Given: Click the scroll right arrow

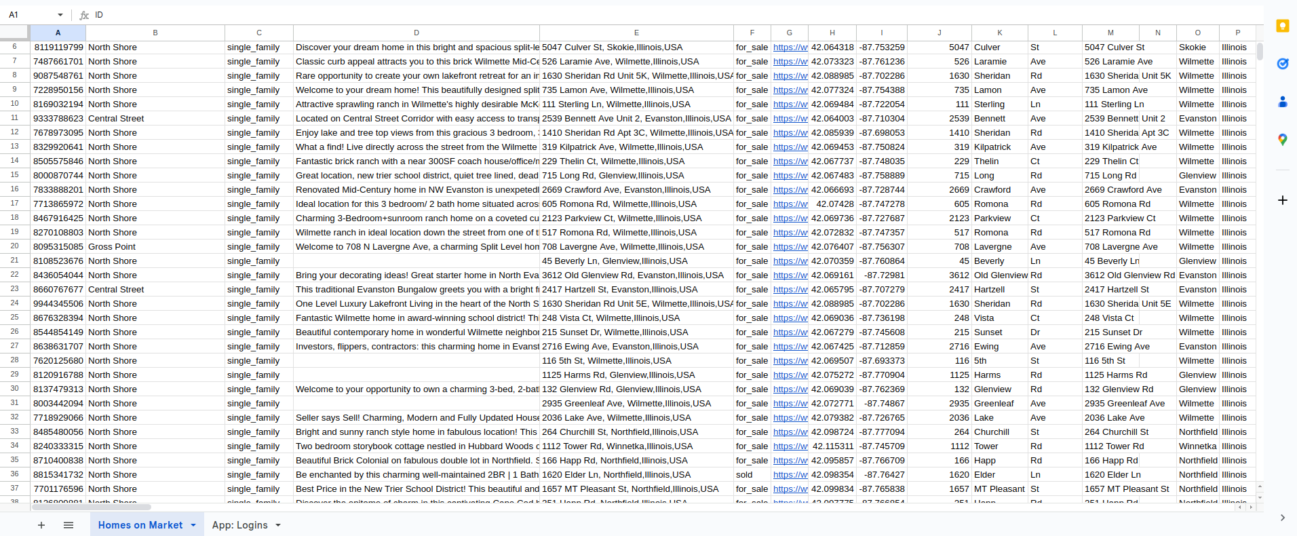Looking at the screenshot, I should pos(1251,507).
